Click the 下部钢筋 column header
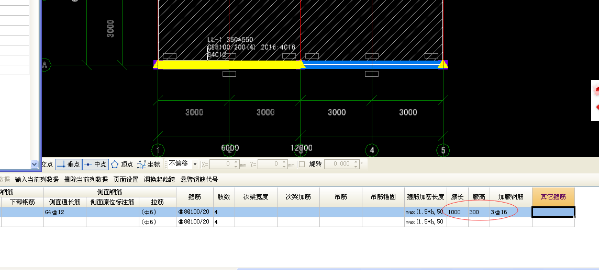The width and height of the screenshot is (599, 270). [22, 202]
